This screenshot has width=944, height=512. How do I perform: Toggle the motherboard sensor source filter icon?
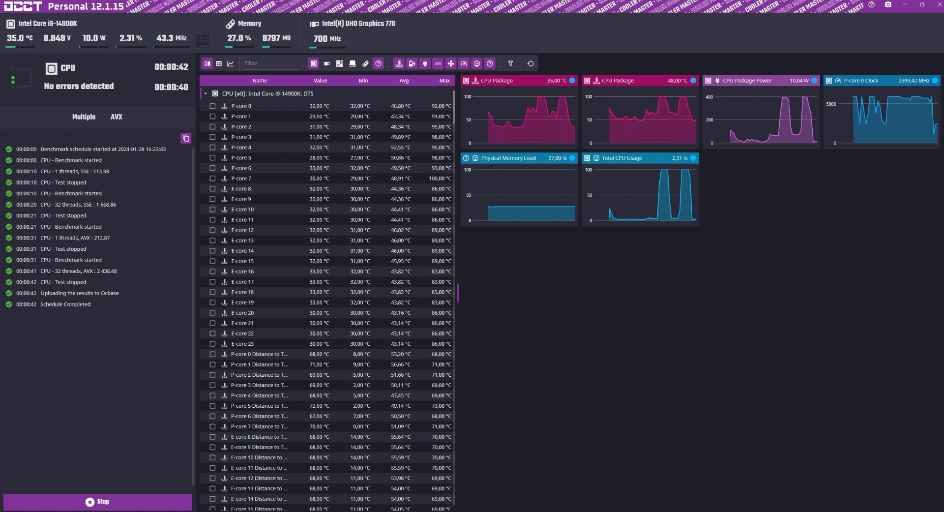coord(339,63)
